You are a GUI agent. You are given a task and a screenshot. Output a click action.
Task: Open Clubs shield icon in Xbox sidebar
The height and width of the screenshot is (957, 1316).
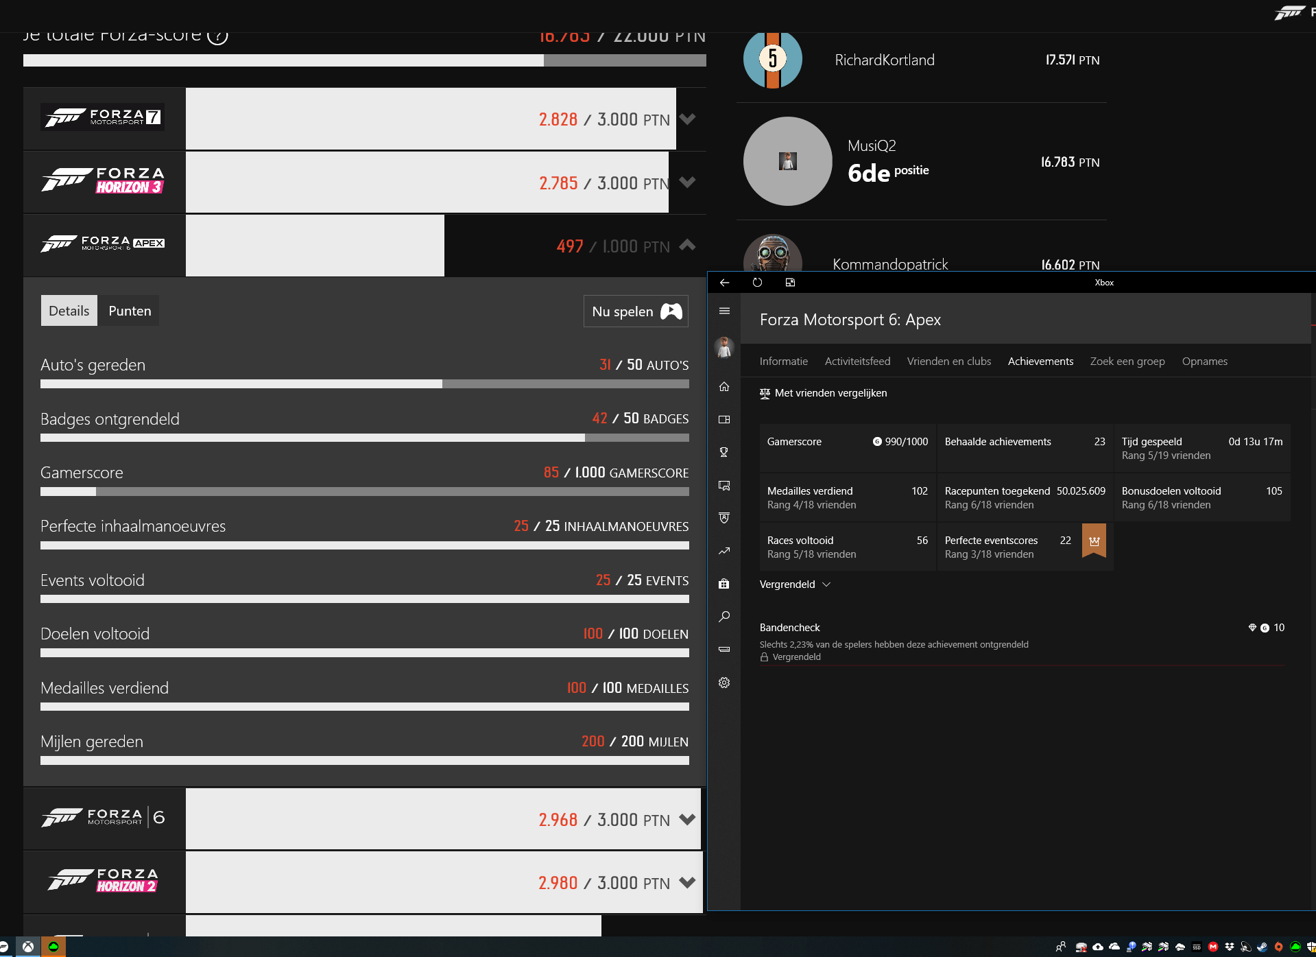pyautogui.click(x=724, y=519)
